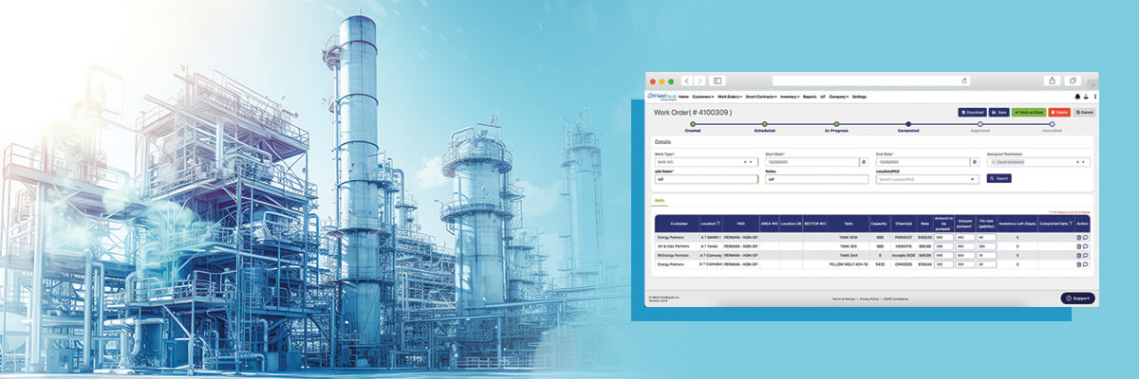1139x379 pixels.
Task: Clear the Work Type selection x
Action: click(745, 162)
